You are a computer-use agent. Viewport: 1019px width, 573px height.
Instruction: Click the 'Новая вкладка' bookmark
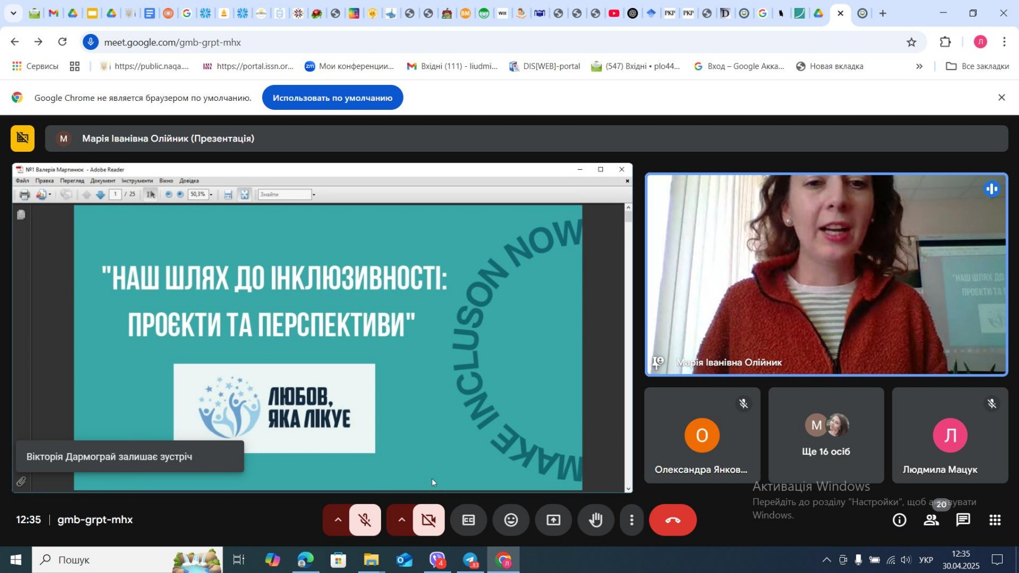coord(829,66)
